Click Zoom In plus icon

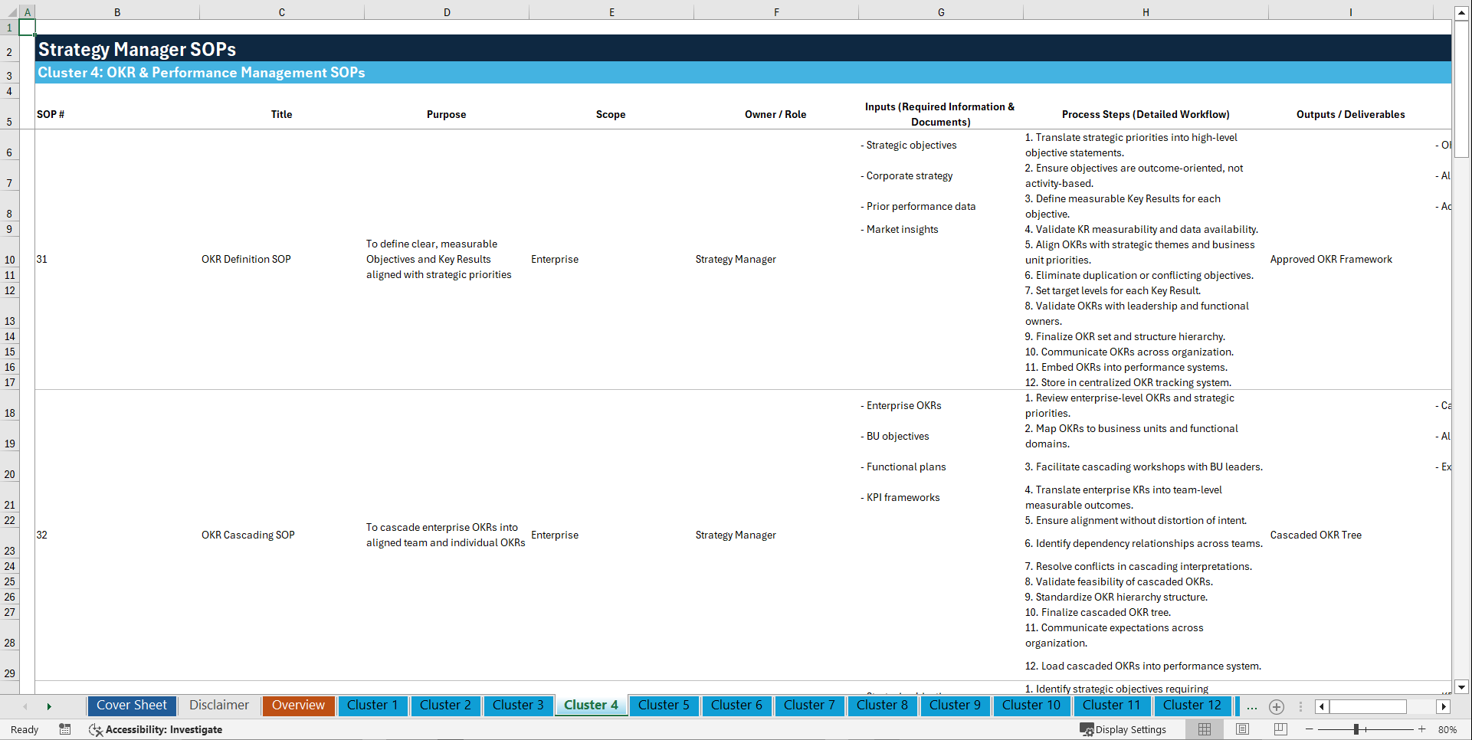1422,729
